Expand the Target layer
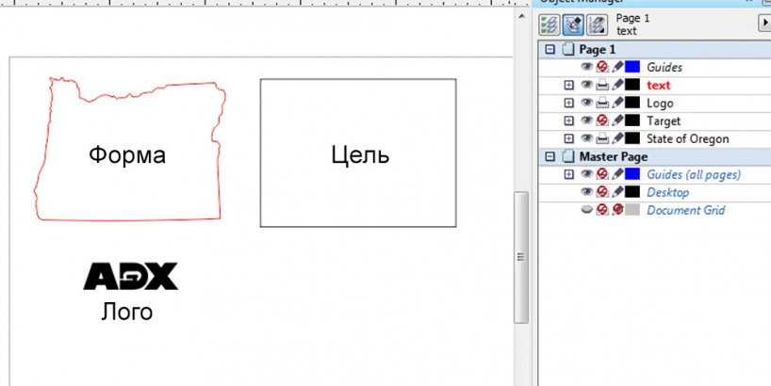Viewport: 771px width, 386px height. 569,121
